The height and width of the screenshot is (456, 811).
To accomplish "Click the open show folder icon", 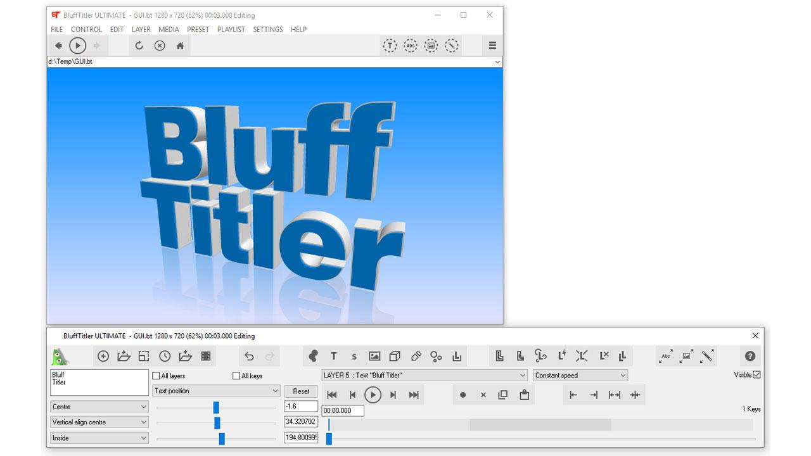I will [124, 356].
